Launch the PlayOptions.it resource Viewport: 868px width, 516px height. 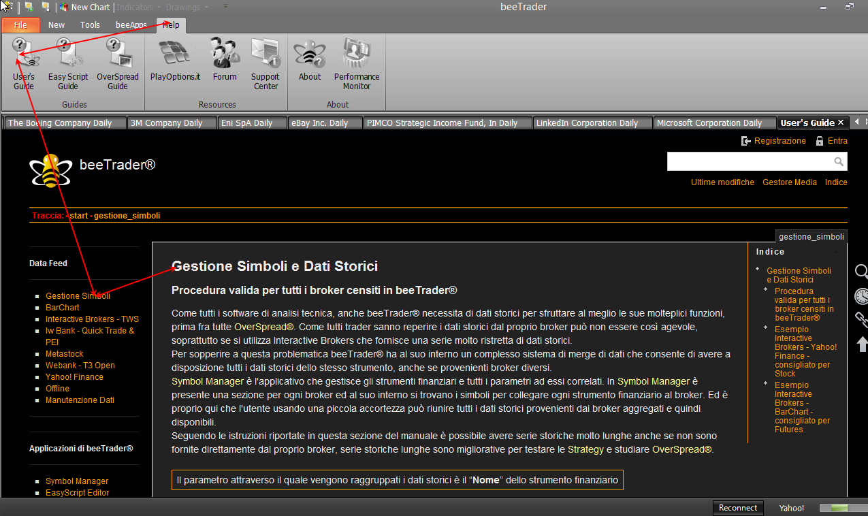coord(175,60)
